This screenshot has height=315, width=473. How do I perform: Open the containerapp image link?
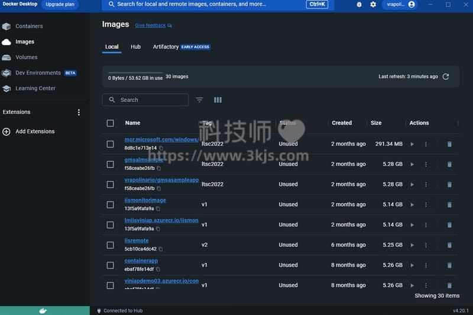click(141, 261)
